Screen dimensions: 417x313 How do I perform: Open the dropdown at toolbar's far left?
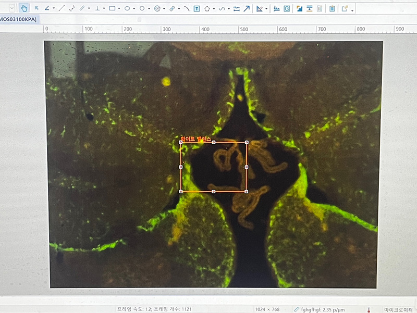12,8
